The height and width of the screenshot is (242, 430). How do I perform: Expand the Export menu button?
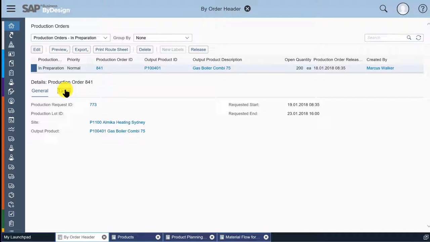coord(81,49)
